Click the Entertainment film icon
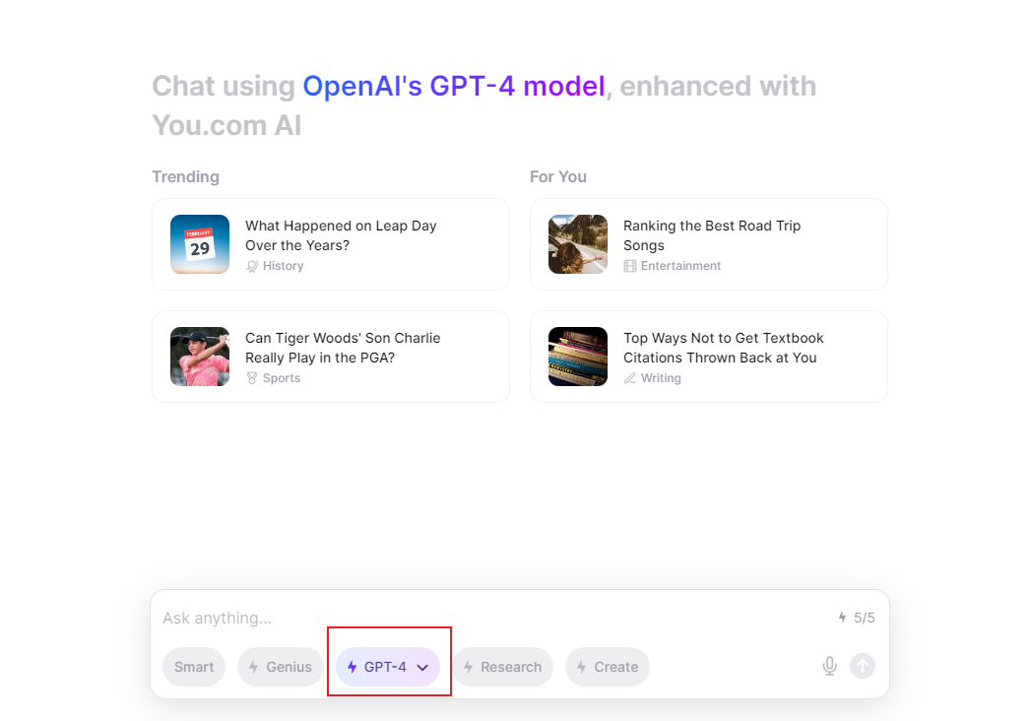Viewport: 1031px width, 721px height. tap(630, 266)
